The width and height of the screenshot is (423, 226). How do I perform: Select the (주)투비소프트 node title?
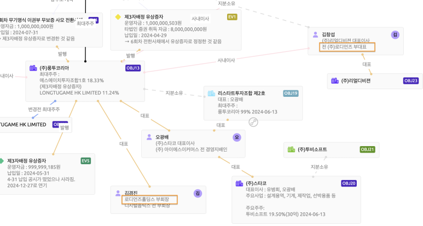312,149
